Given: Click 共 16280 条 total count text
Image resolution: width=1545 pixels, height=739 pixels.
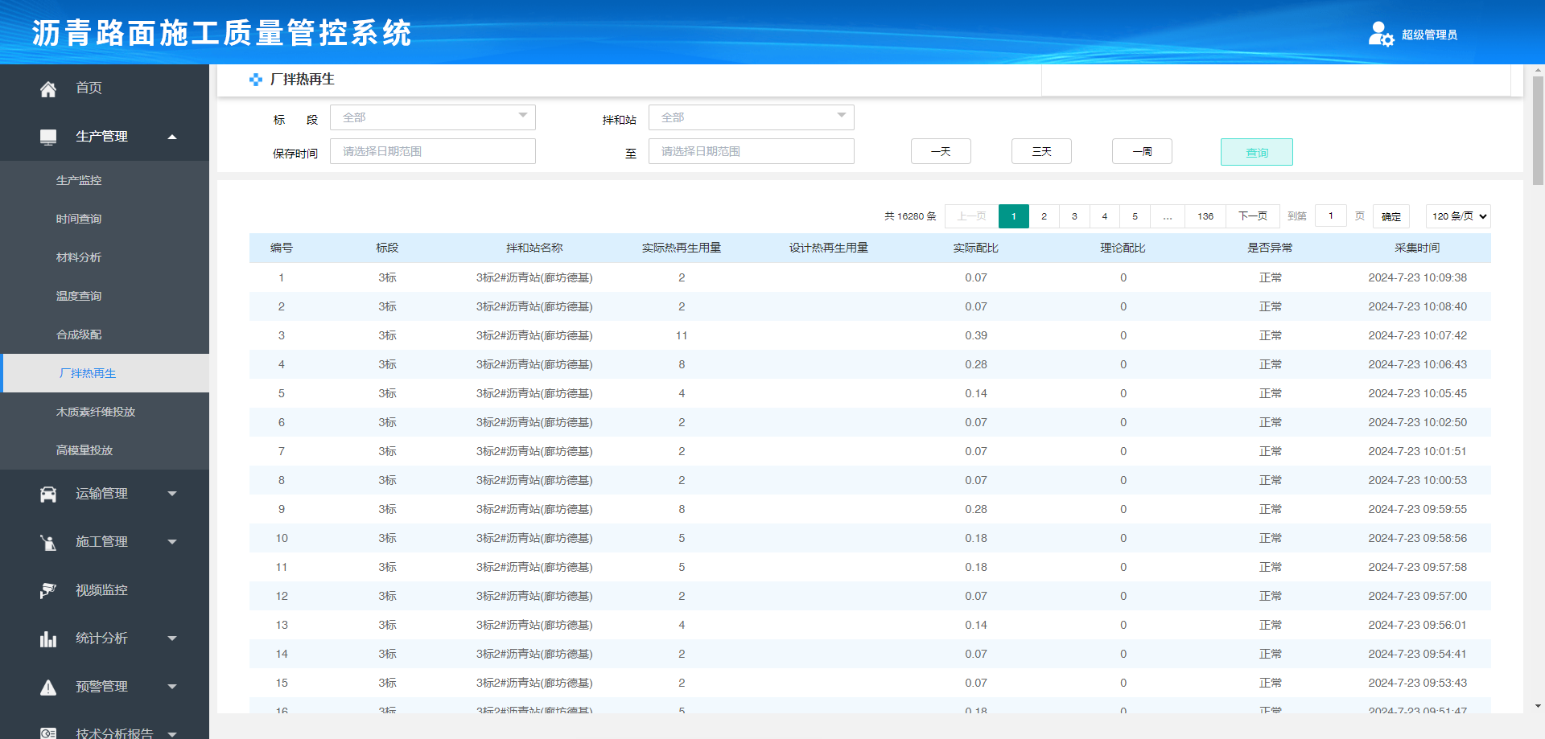Looking at the screenshot, I should (910, 216).
